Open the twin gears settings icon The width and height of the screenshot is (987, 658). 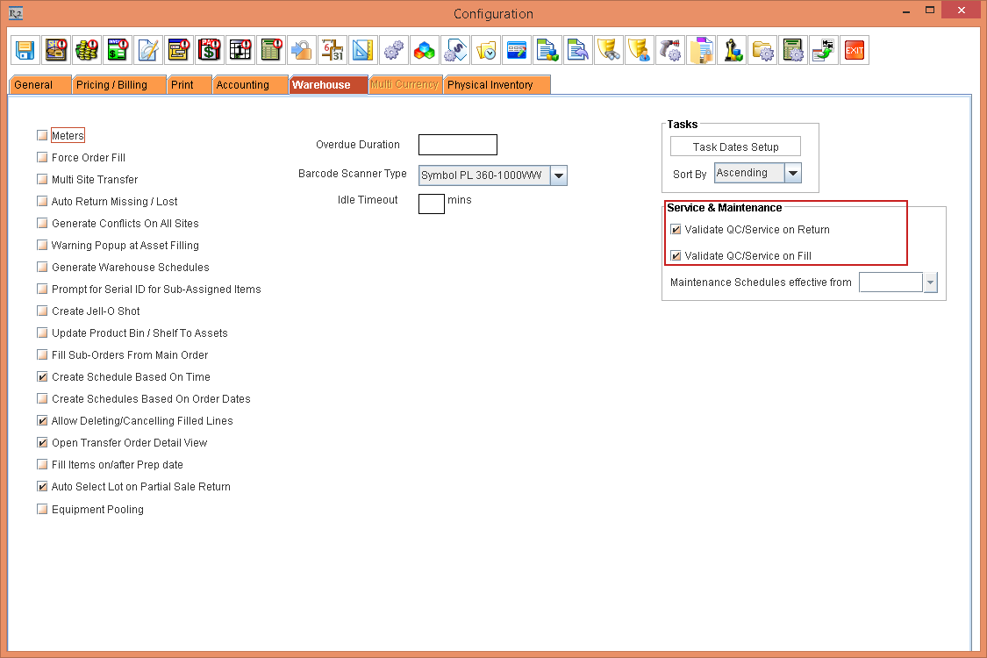394,50
